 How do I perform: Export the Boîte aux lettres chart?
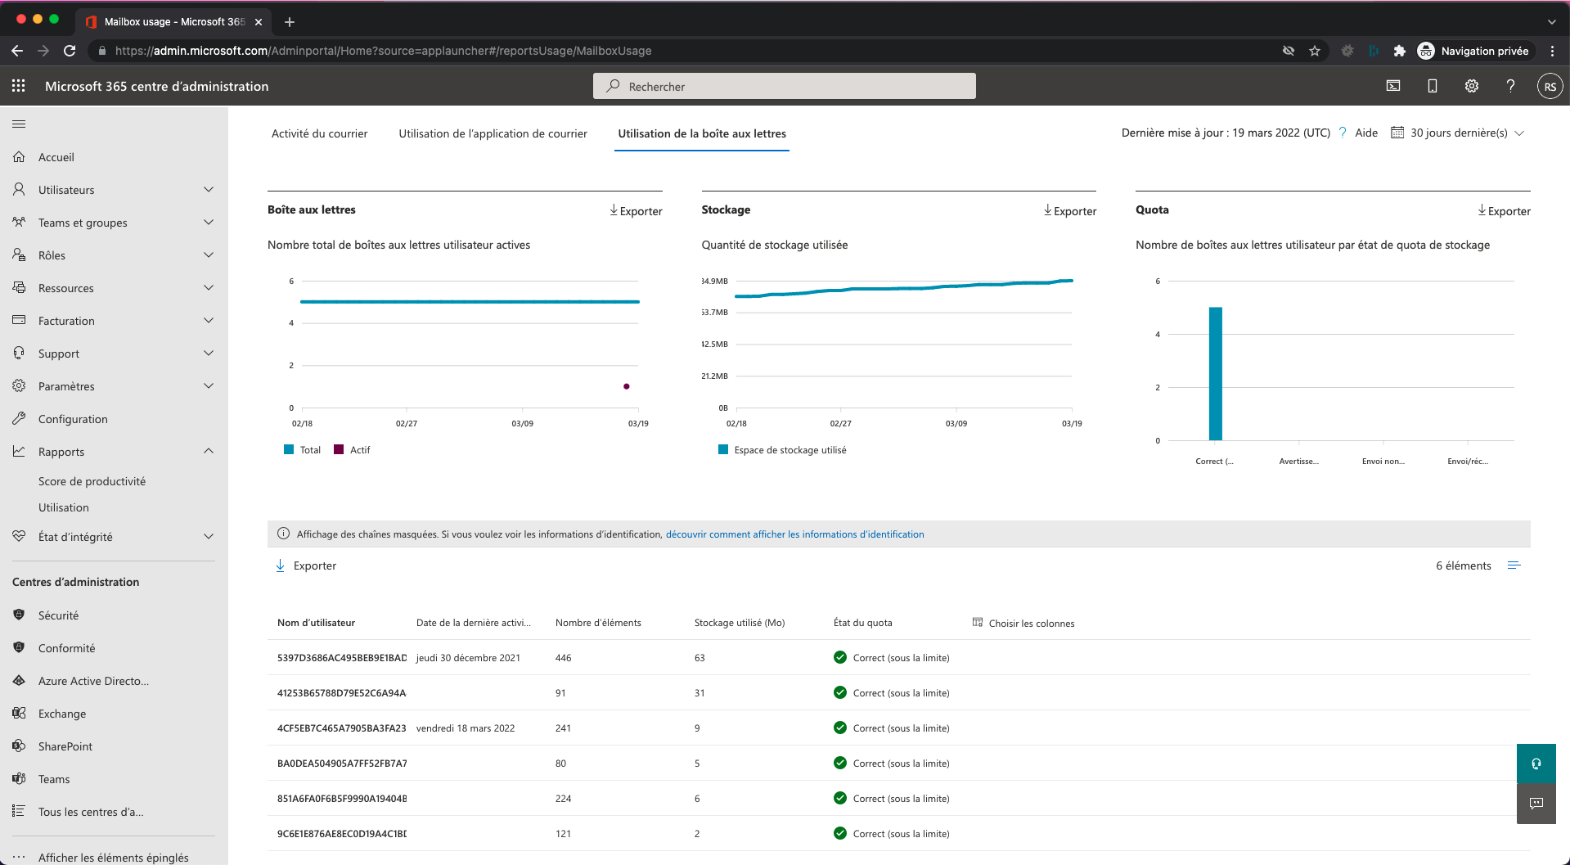pos(636,211)
